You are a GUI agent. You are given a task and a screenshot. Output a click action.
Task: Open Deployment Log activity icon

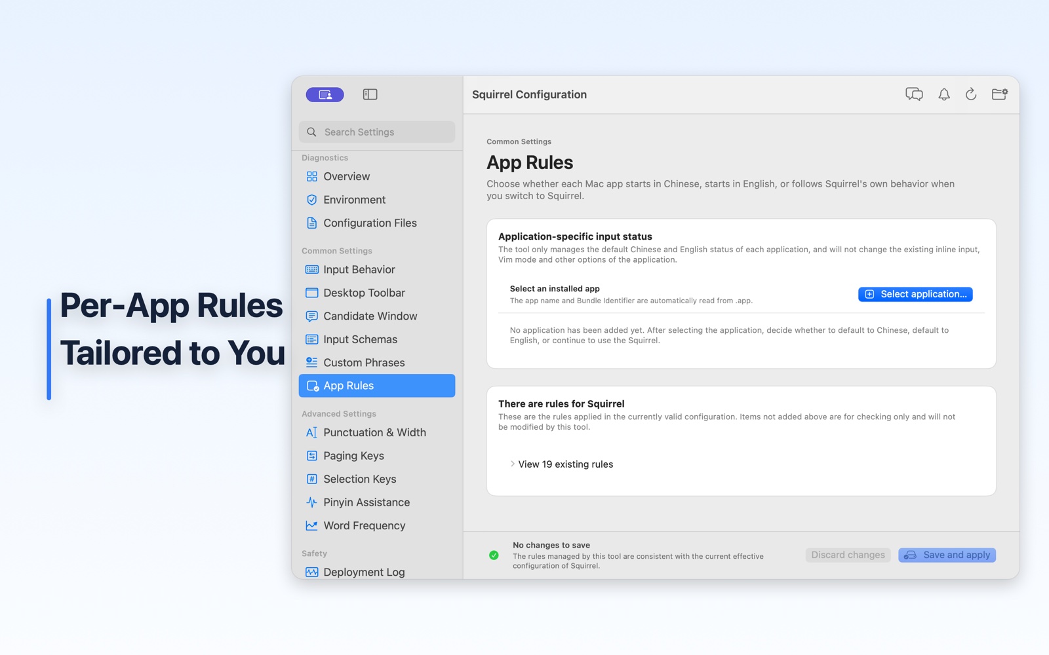pos(311,572)
